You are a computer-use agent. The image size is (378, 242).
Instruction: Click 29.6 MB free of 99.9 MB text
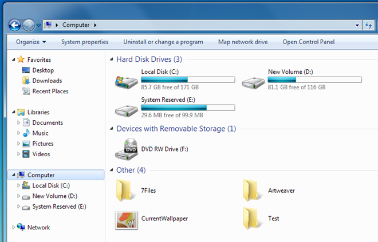point(172,115)
